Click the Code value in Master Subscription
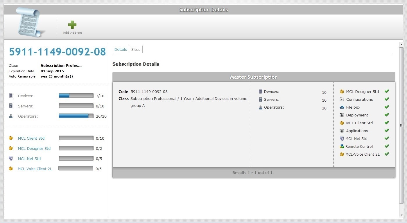407x223 pixels. [x=149, y=91]
